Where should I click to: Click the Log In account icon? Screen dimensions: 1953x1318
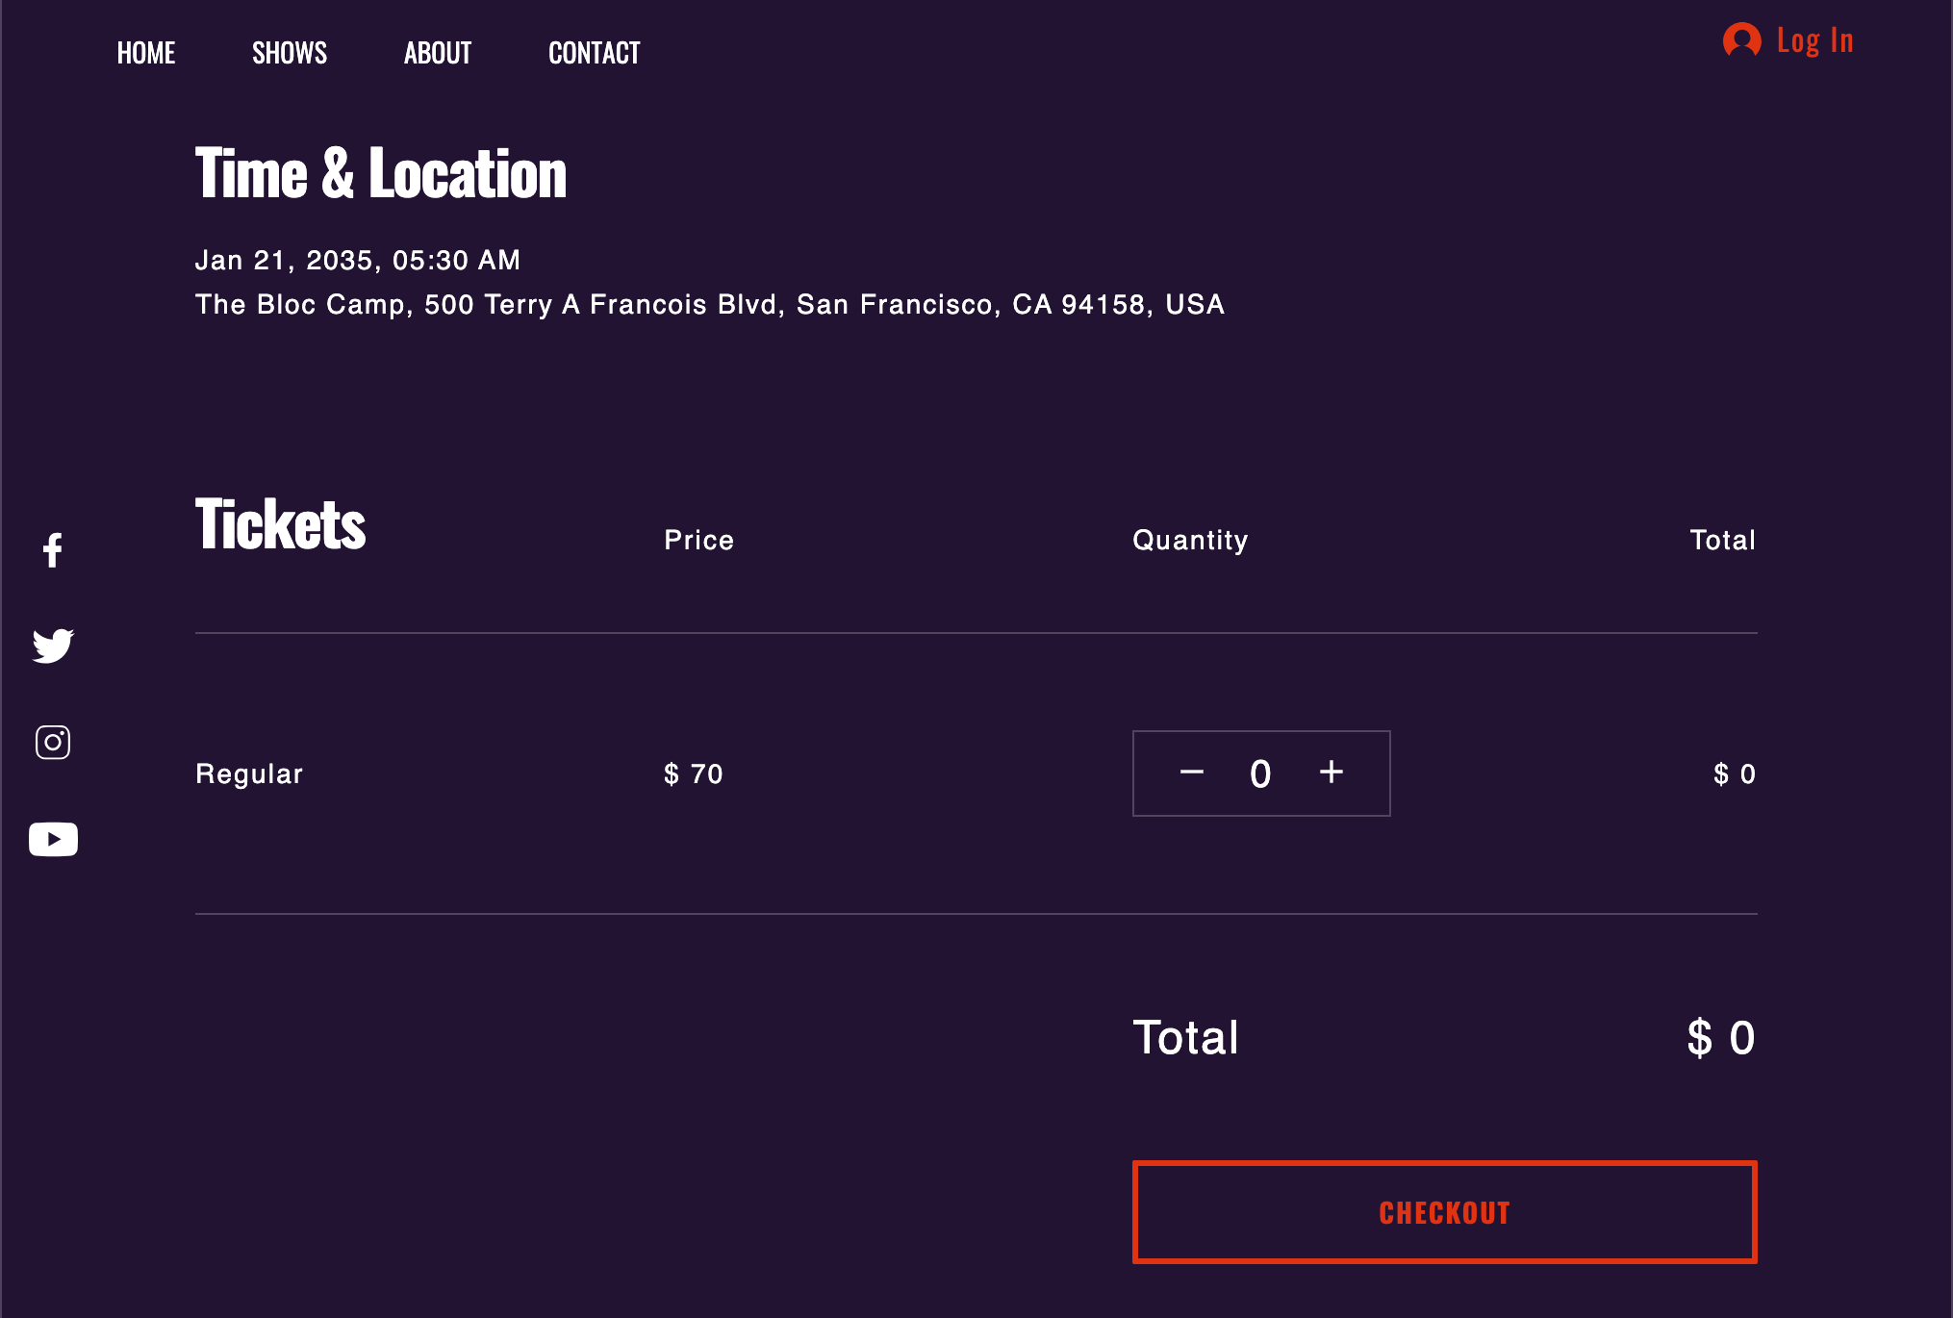(1742, 40)
